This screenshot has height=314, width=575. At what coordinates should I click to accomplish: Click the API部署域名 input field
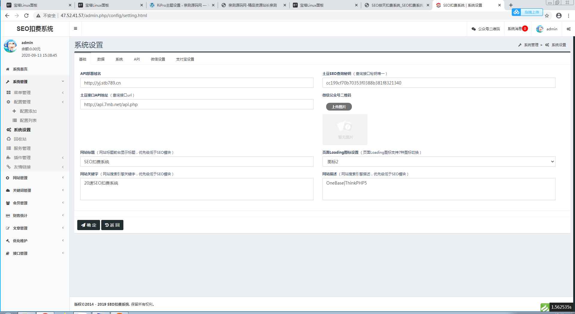click(197, 83)
